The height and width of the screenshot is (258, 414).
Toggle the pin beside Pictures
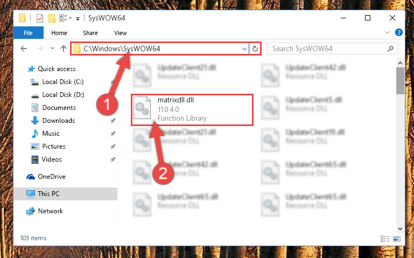tap(113, 147)
